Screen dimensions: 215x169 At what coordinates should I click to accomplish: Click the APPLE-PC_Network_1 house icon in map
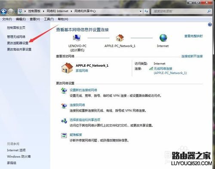[x=120, y=38]
